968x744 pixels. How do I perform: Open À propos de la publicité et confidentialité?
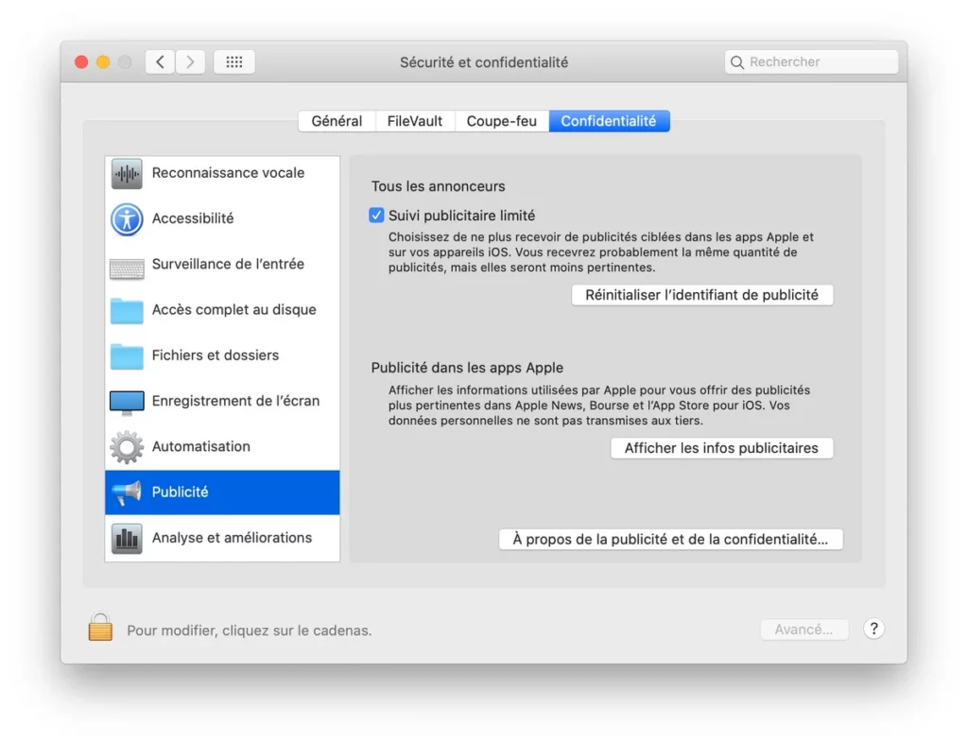coord(670,539)
